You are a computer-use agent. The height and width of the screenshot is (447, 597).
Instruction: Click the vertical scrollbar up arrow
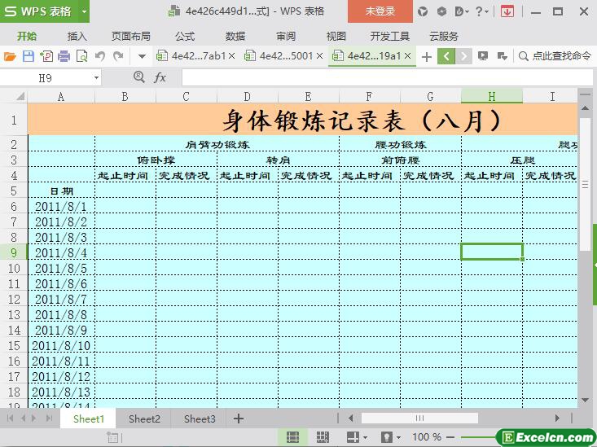click(586, 108)
